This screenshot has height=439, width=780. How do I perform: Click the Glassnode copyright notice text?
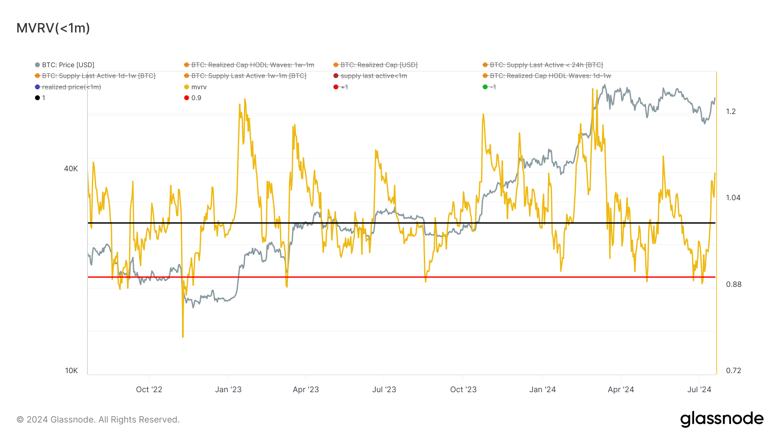(98, 419)
